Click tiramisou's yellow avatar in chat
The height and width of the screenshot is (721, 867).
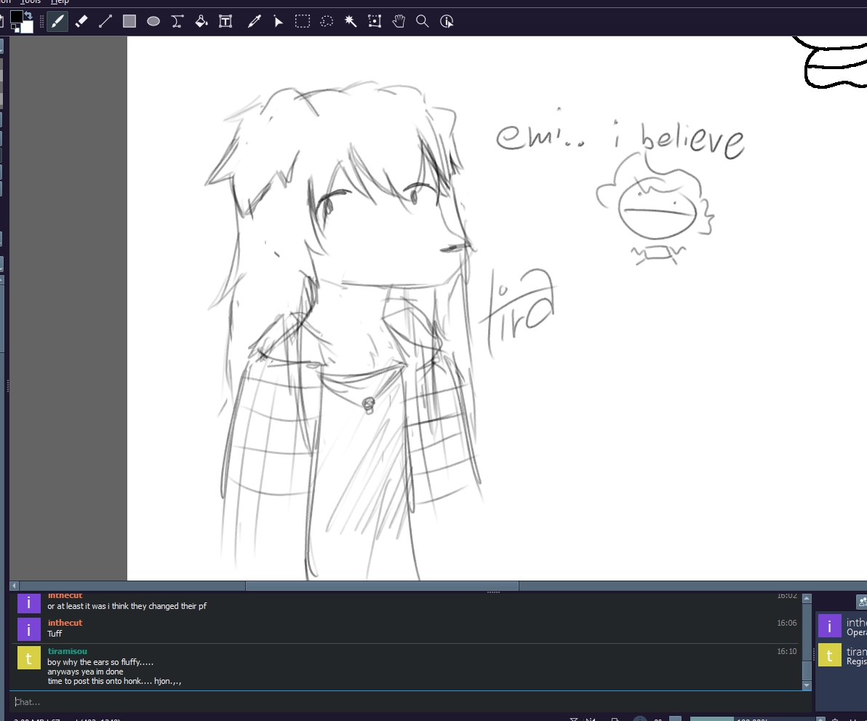[x=29, y=658]
